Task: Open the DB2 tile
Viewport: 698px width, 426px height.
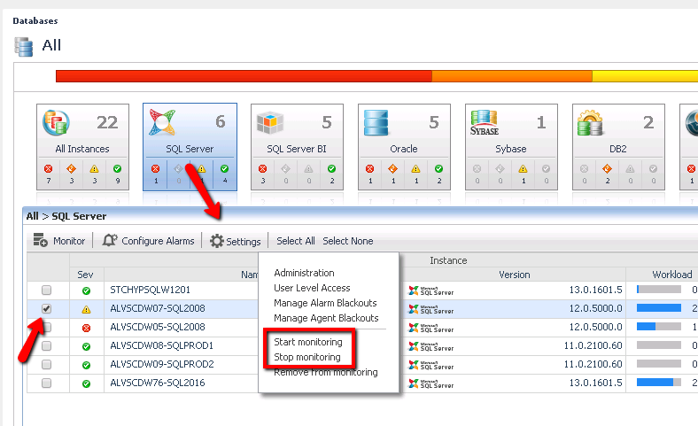Action: coord(618,147)
